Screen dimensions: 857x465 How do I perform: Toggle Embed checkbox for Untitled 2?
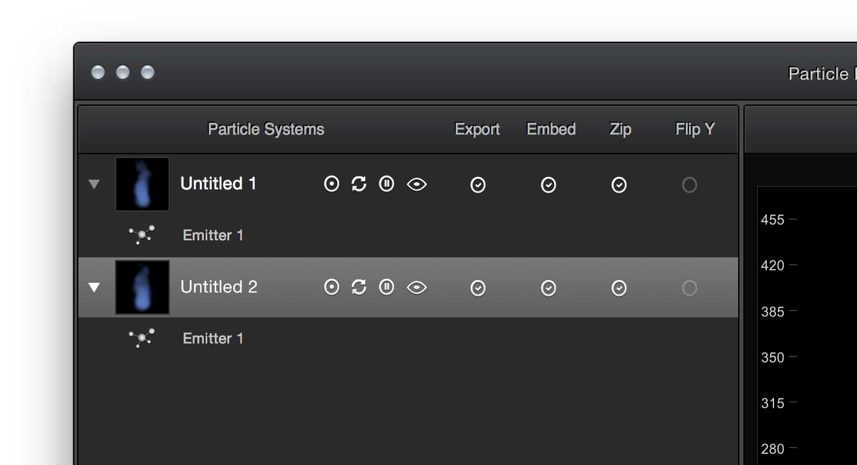[549, 288]
